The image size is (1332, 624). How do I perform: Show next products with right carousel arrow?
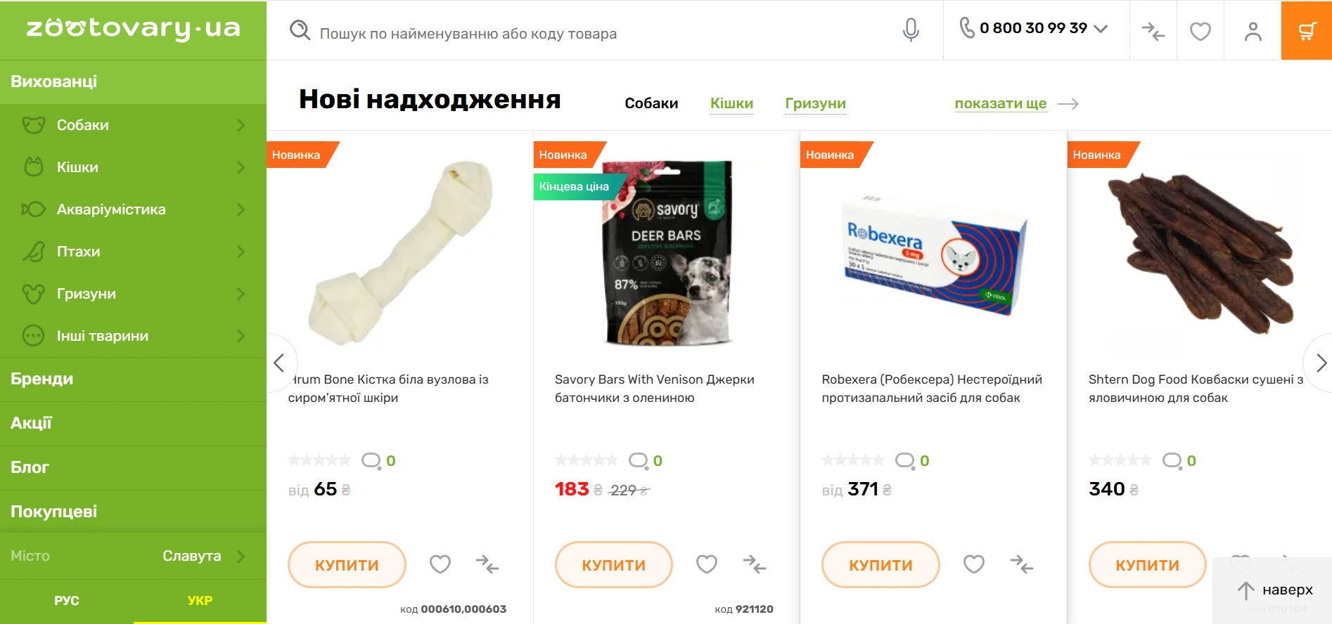pos(1319,363)
